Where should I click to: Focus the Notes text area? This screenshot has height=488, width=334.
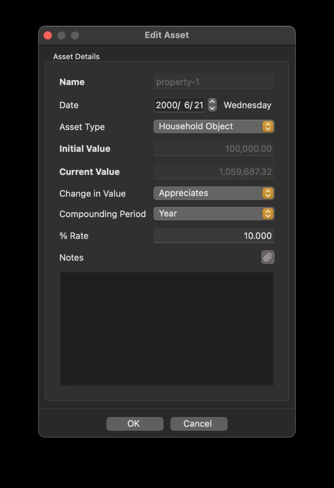click(x=167, y=328)
